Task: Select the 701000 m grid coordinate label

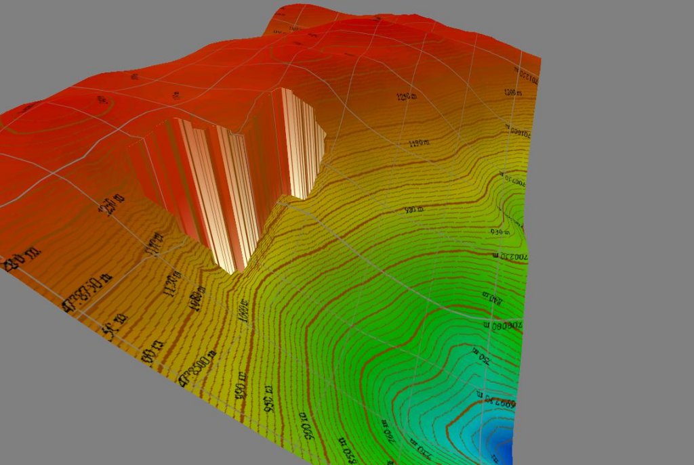Action: click(518, 131)
